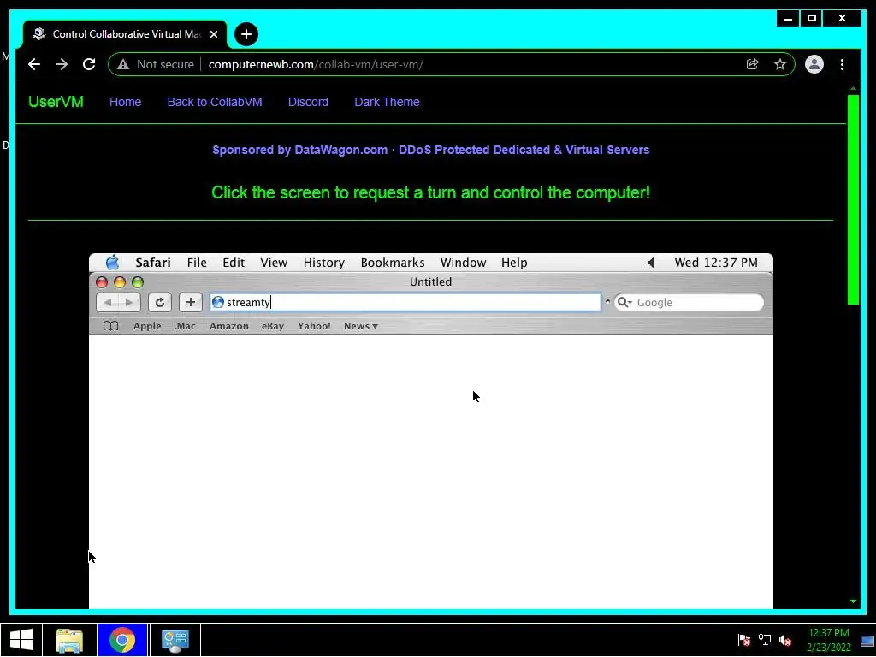876x657 pixels.
Task: Click the DataWagon.com sponsor link
Action: (x=431, y=150)
